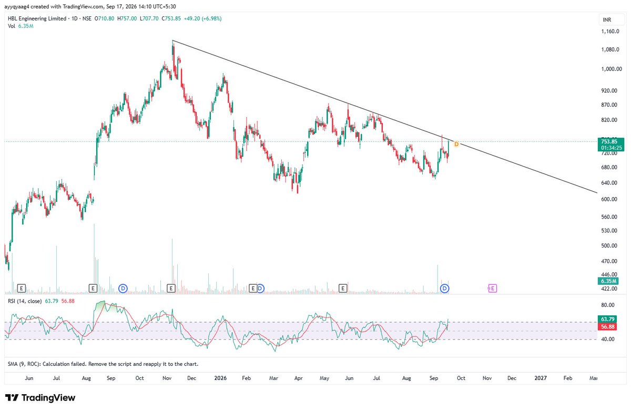Click the TradingView logo
Image resolution: width=631 pixels, height=411 pixels.
[40, 398]
